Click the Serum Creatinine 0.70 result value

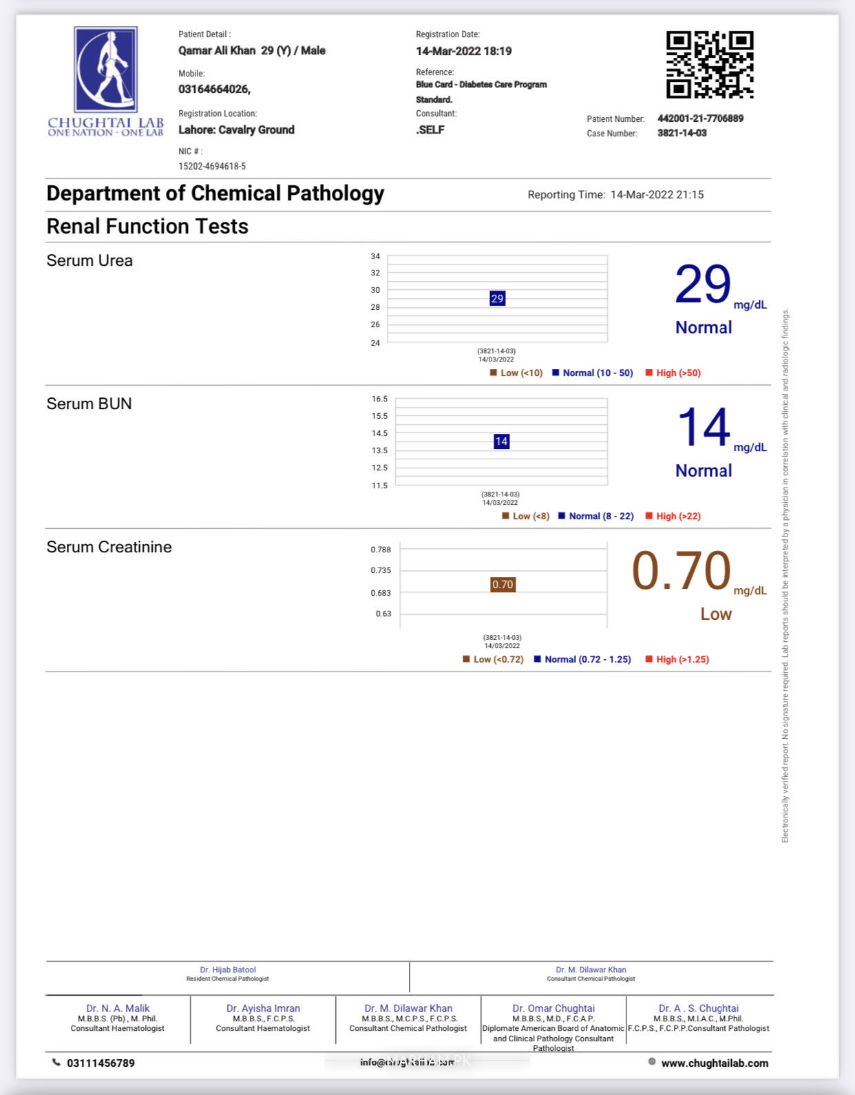(681, 571)
